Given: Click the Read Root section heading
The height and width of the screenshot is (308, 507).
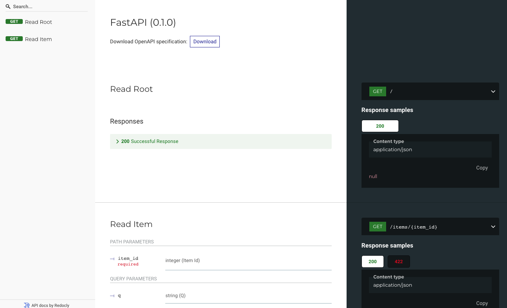Looking at the screenshot, I should (131, 89).
